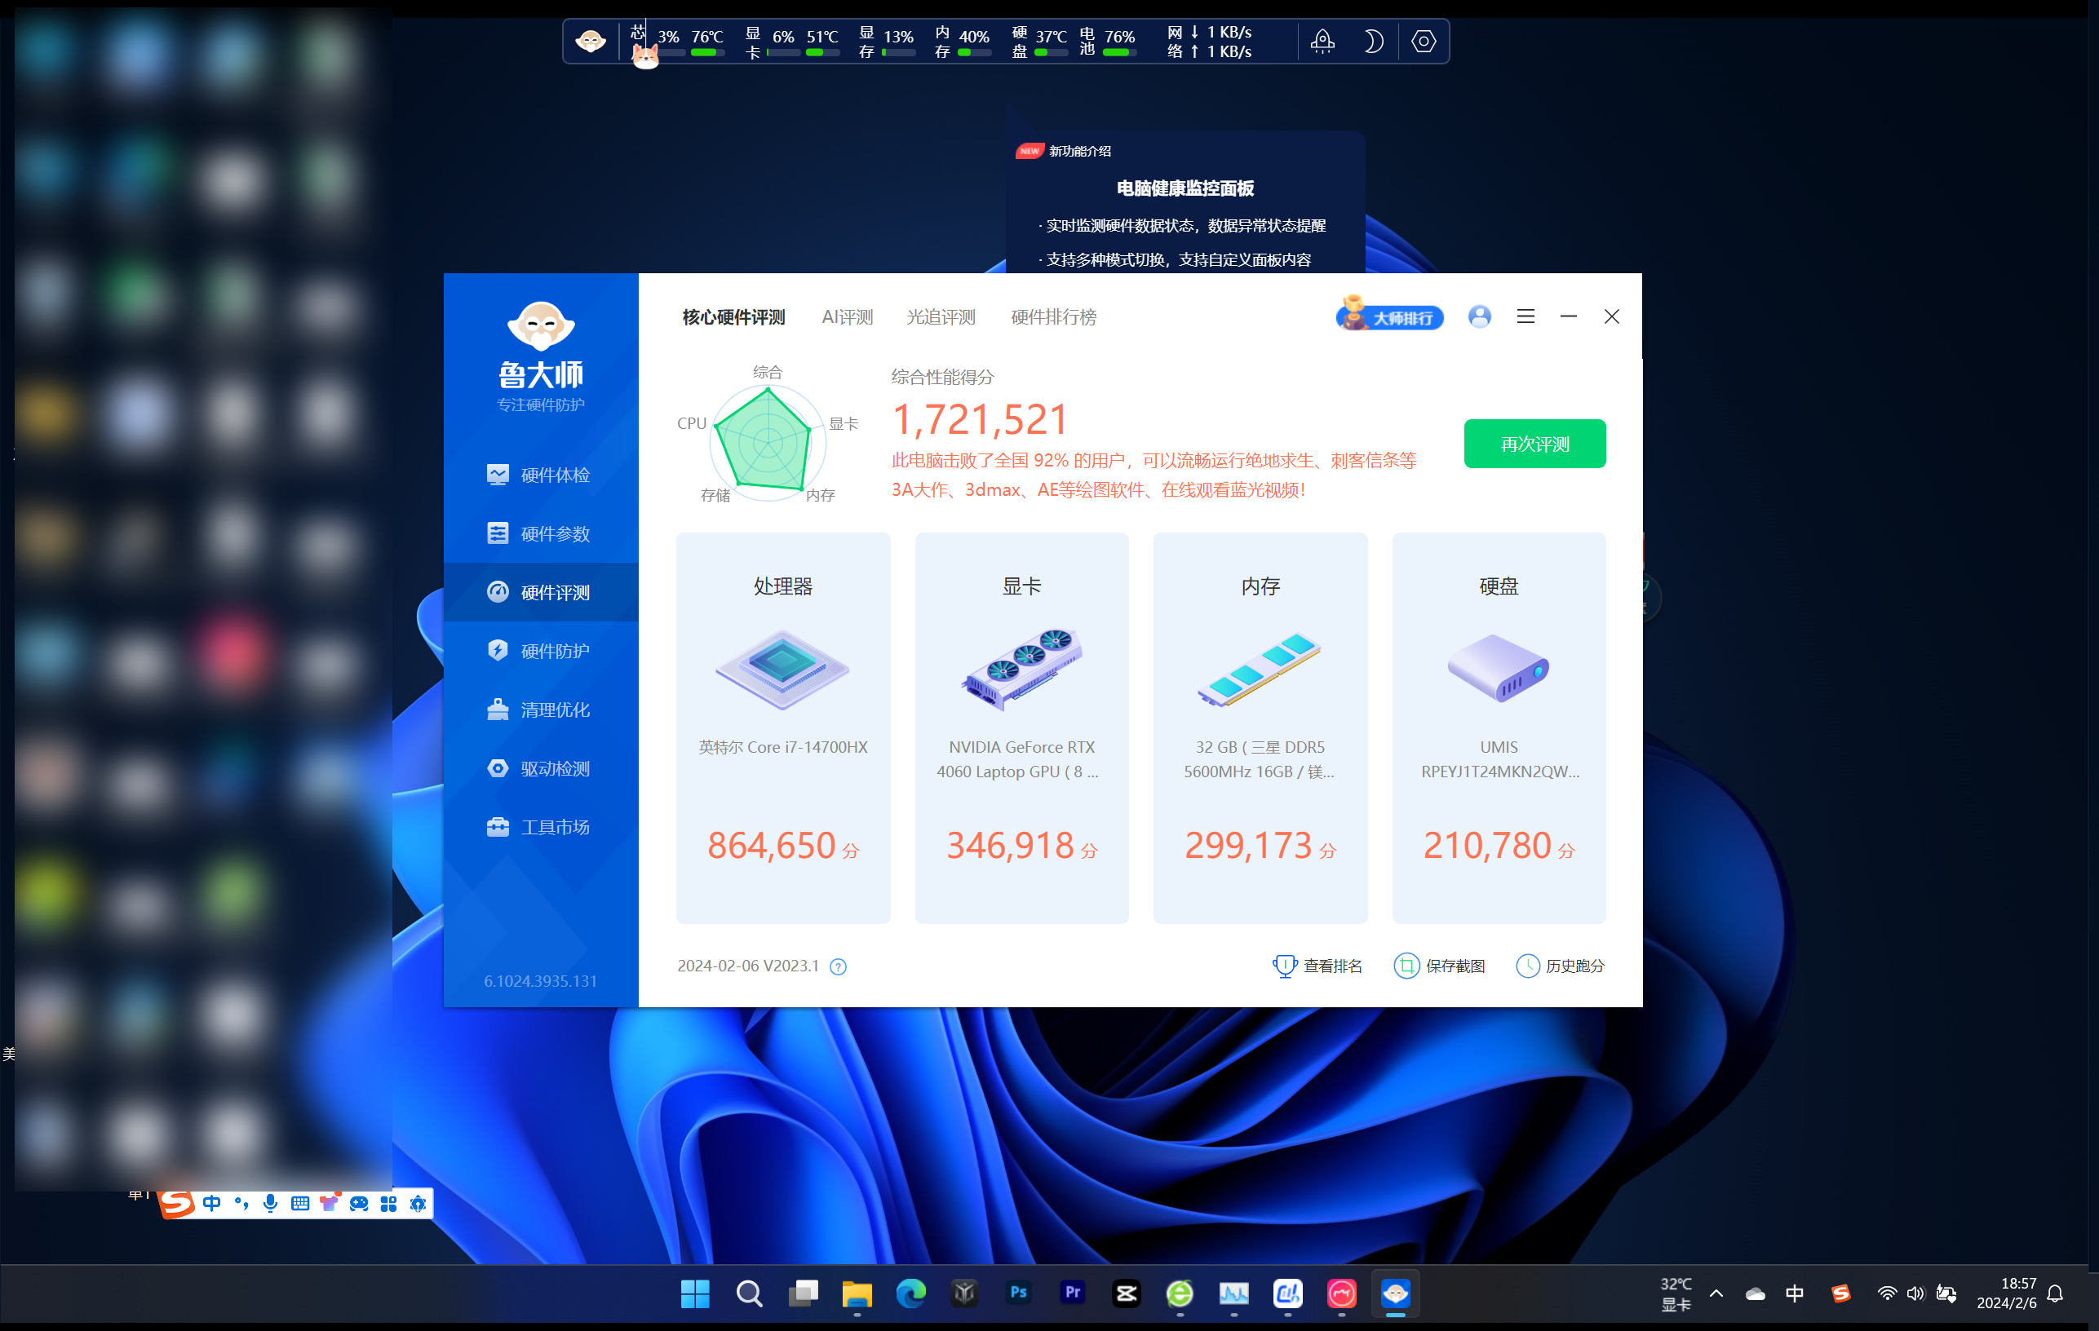Screen dimensions: 2099x1331
Task: Launch Photoshop from taskbar
Action: click(1018, 1293)
